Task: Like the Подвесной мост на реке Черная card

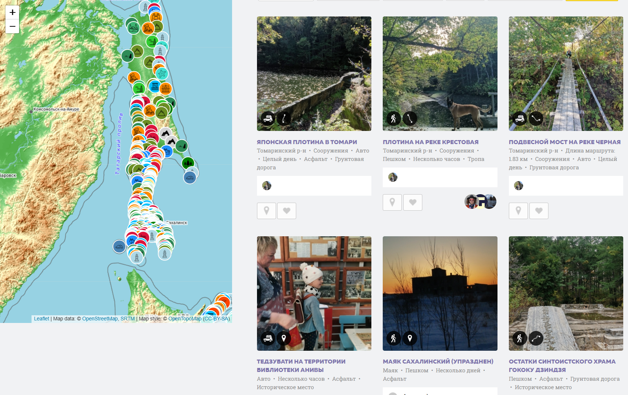Action: point(539,211)
